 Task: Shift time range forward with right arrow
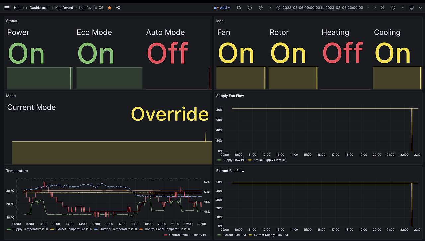click(x=375, y=8)
